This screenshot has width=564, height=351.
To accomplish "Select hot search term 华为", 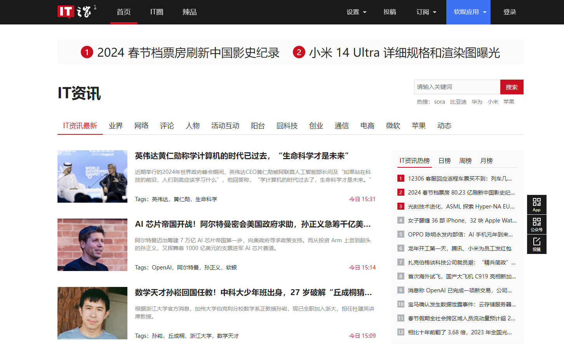I will tap(477, 102).
